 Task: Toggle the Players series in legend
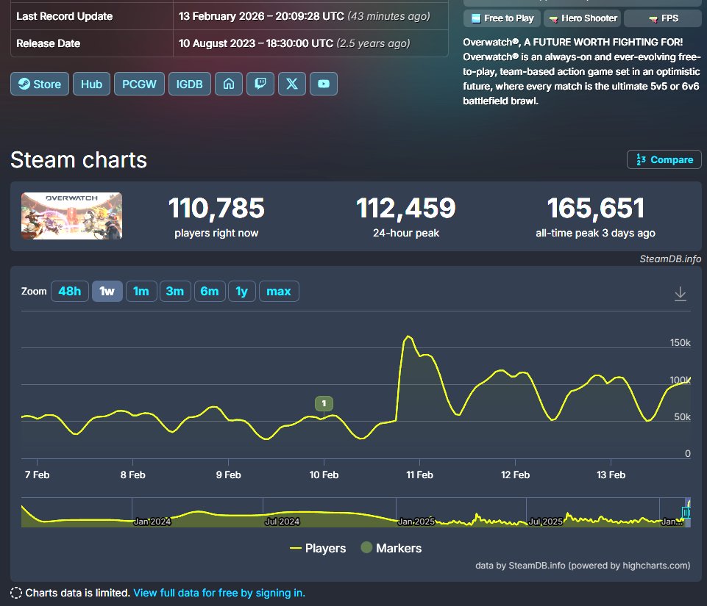(x=318, y=548)
